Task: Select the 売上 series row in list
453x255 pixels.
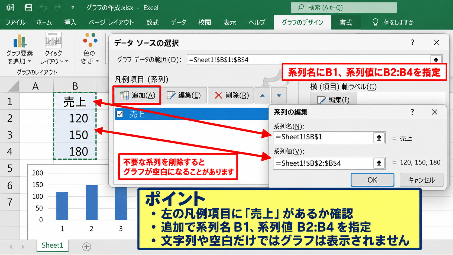Action: click(x=192, y=114)
